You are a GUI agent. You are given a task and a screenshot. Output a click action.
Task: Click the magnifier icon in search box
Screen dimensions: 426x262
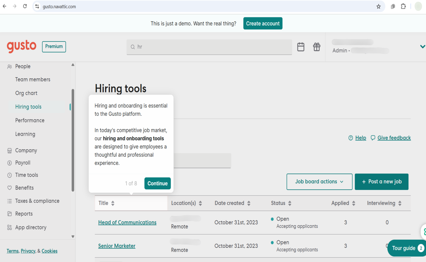click(x=133, y=47)
